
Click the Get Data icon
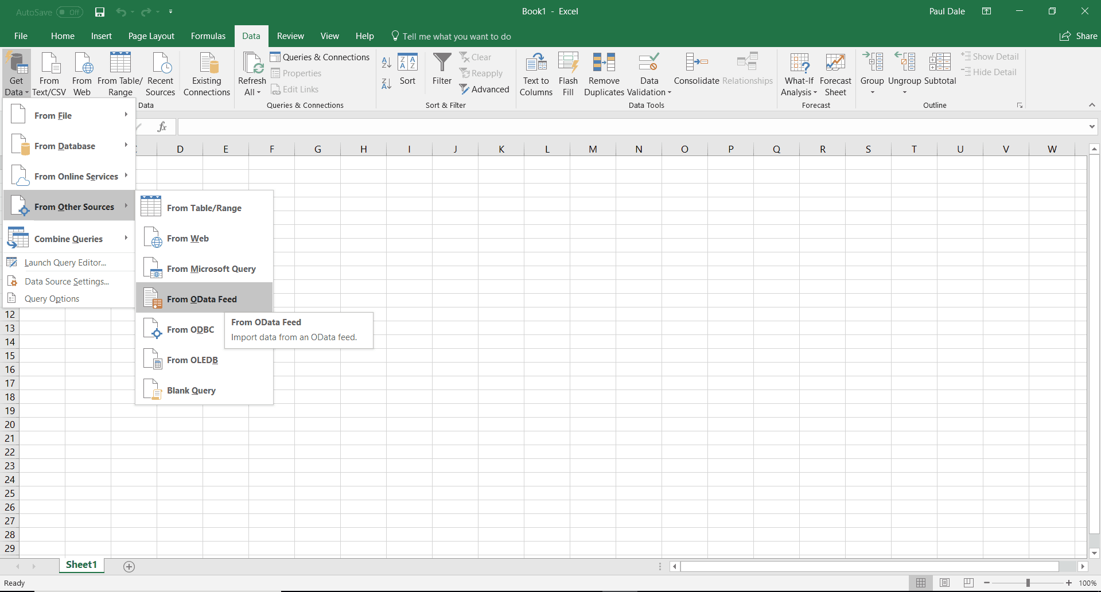tap(17, 63)
